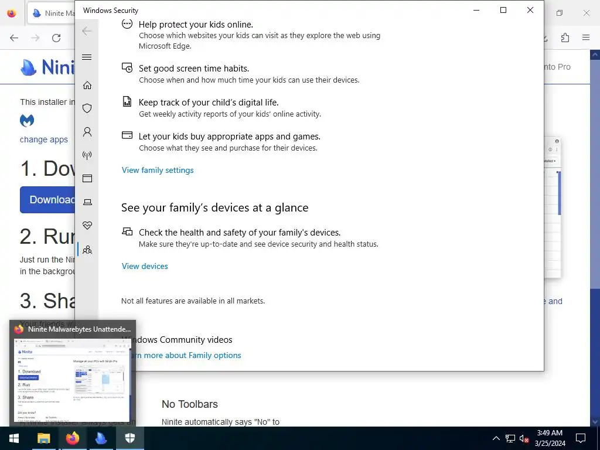This screenshot has width=600, height=450.
Task: Click the screen time habits icon
Action: pos(127,68)
